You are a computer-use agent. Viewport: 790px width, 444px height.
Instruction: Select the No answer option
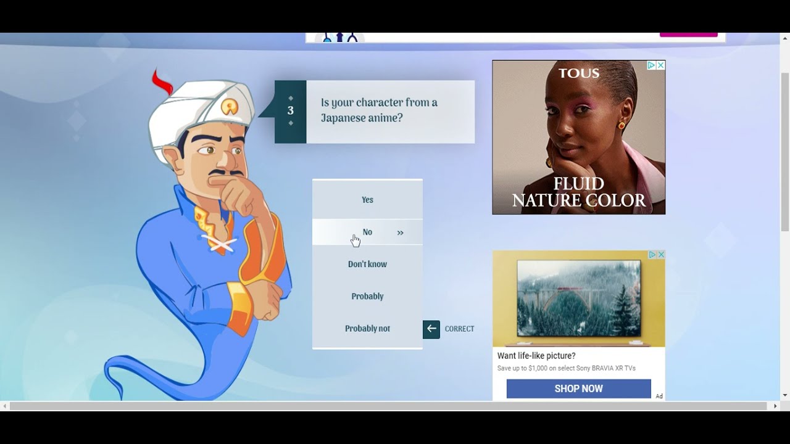(367, 232)
